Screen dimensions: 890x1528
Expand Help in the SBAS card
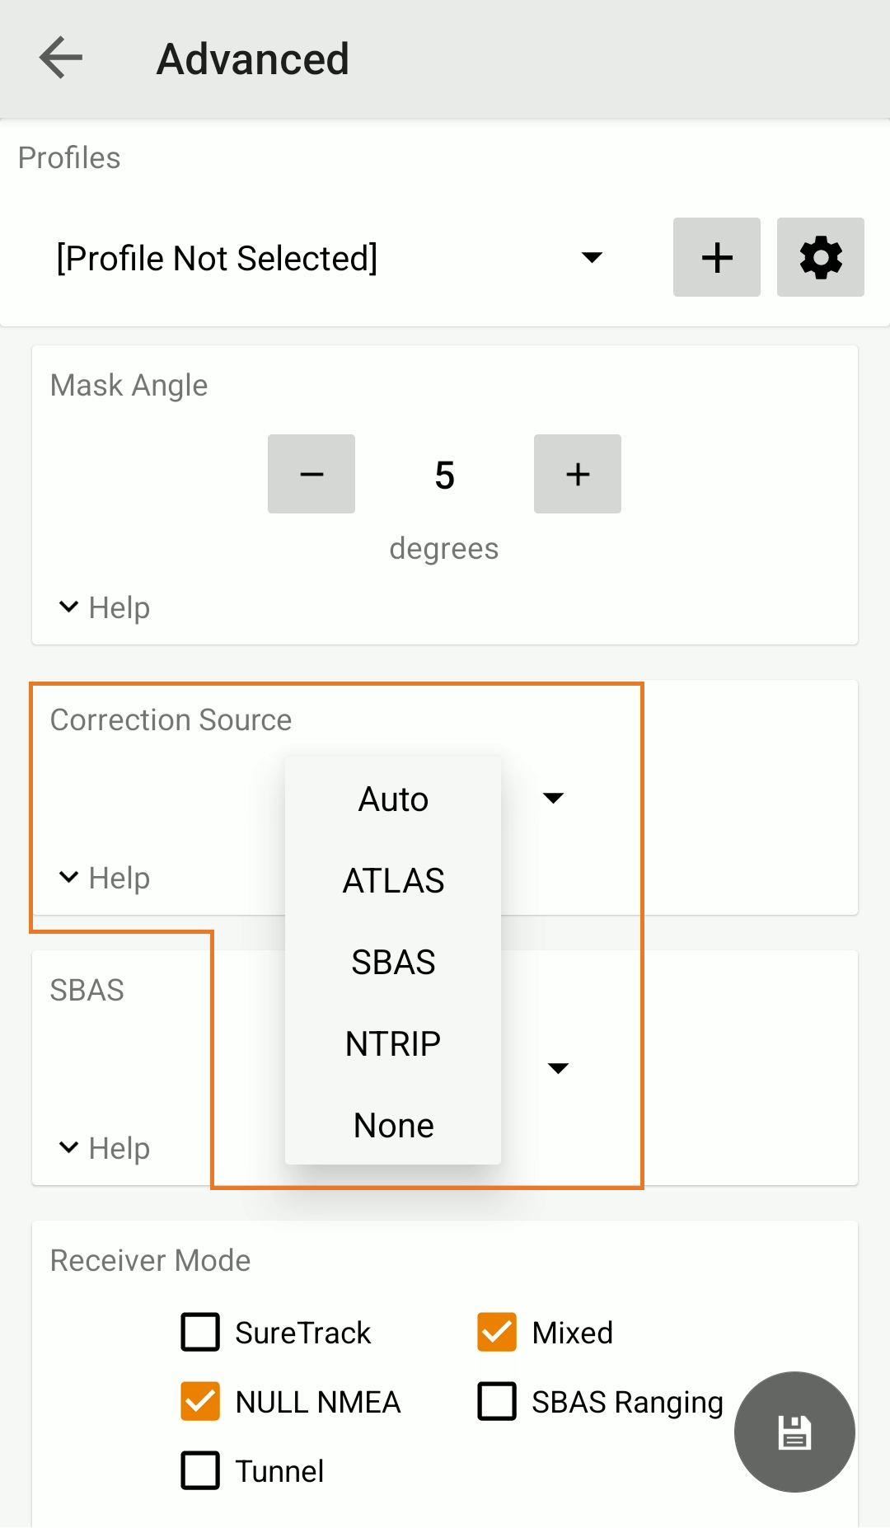click(105, 1148)
